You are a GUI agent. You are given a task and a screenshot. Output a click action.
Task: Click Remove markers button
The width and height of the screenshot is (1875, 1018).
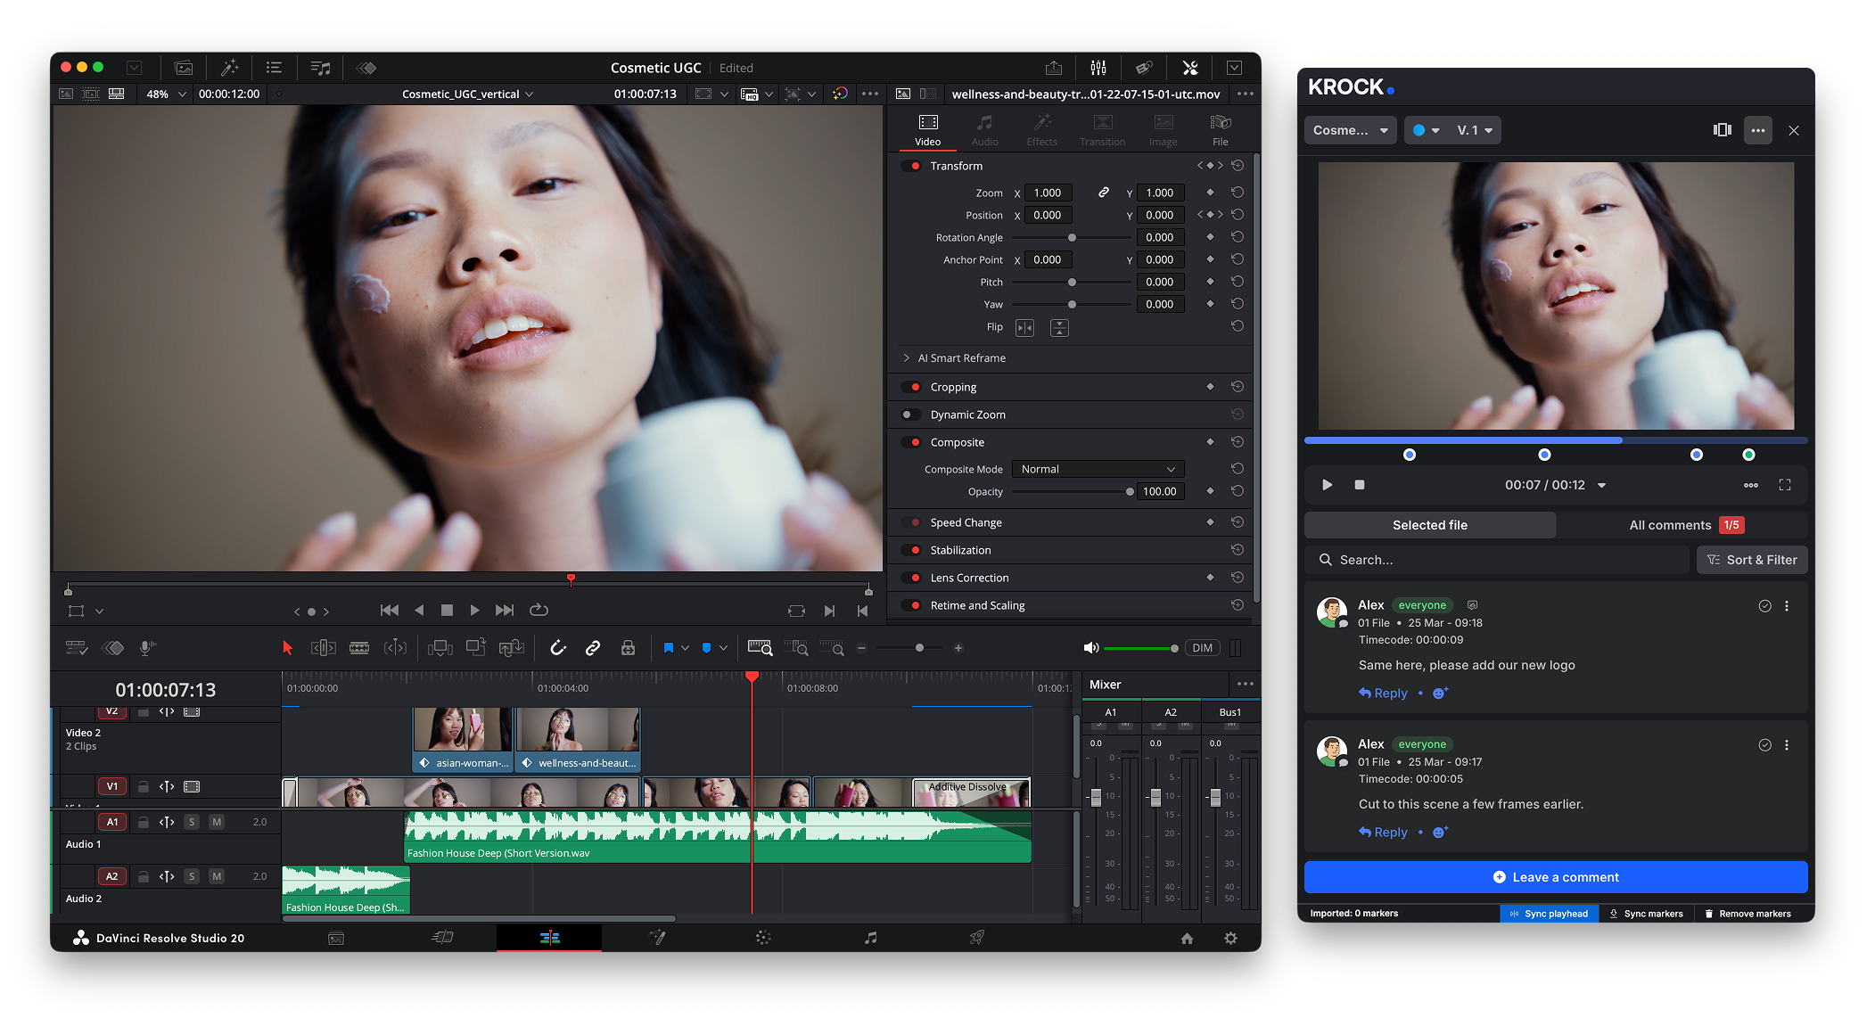coord(1748,914)
